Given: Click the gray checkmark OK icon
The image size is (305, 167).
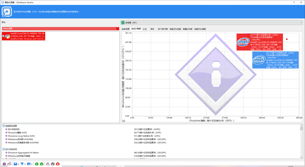Looking at the screenshot, I should (53, 164).
